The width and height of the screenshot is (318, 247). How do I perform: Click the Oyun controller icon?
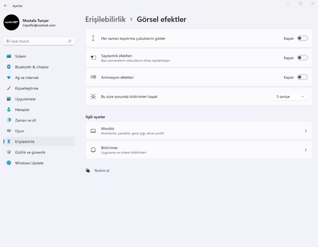[x=9, y=131]
